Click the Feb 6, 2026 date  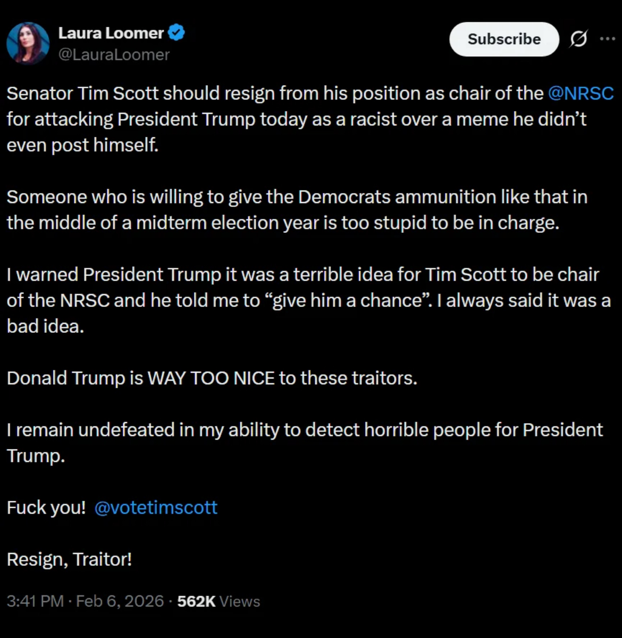coord(120,601)
